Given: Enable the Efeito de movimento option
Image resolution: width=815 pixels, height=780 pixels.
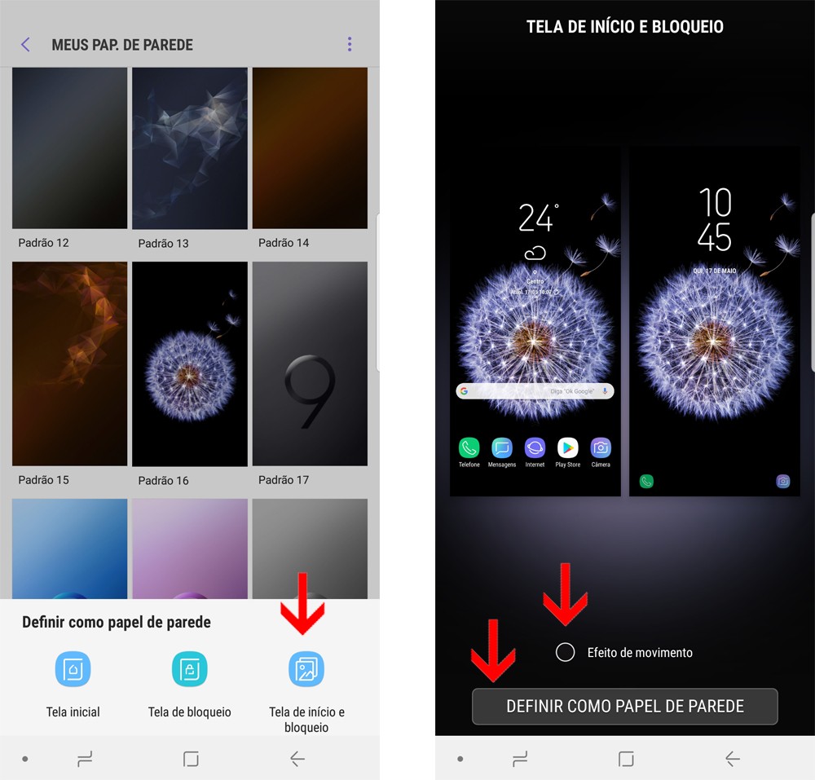Looking at the screenshot, I should point(565,652).
